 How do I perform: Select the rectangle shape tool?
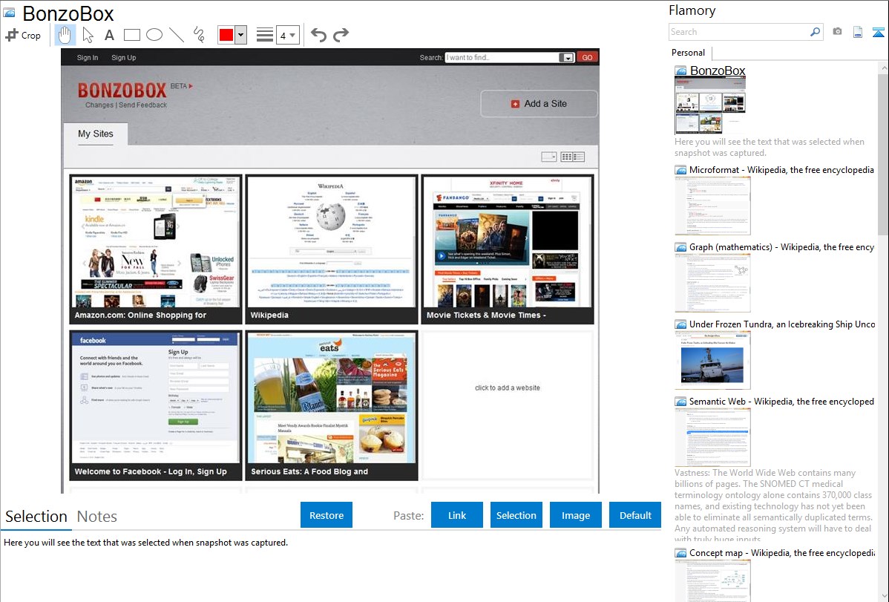pyautogui.click(x=132, y=35)
